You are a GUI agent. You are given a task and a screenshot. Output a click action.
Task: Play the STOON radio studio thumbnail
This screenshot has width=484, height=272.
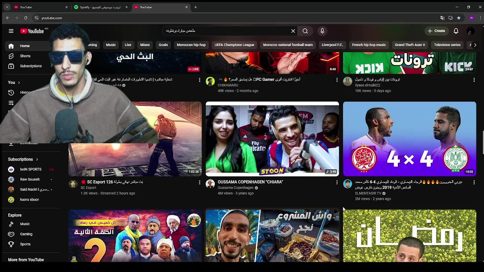(272, 139)
